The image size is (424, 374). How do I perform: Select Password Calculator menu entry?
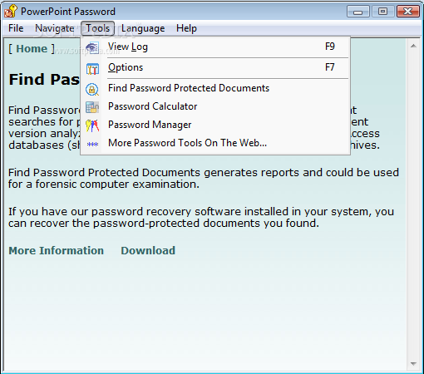tap(215, 106)
